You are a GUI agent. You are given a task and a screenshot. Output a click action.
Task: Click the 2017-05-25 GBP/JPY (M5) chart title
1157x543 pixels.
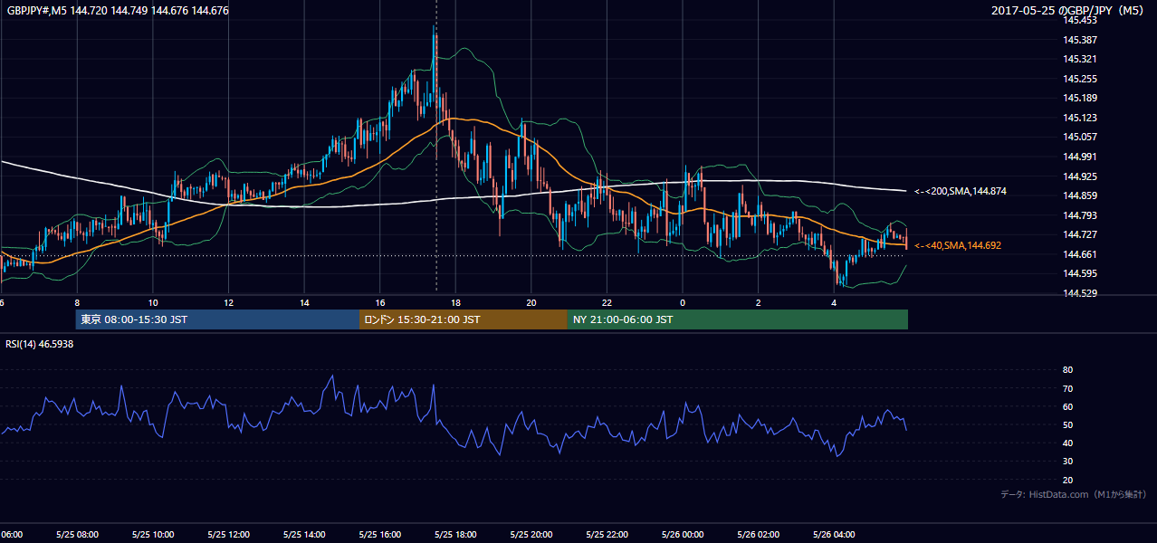pos(1069,11)
